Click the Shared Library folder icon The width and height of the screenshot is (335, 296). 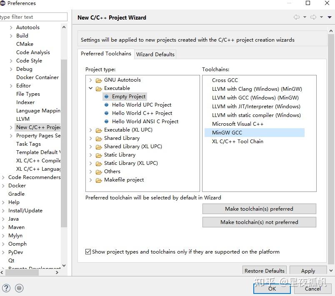coord(99,138)
